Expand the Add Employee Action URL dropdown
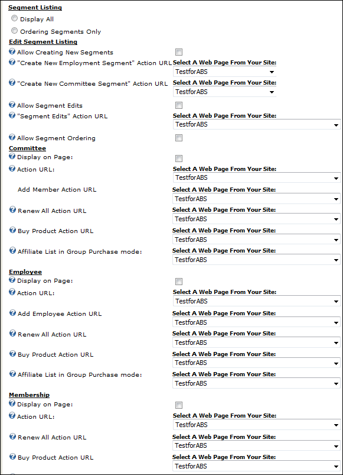343x475 pixels. coord(257,322)
